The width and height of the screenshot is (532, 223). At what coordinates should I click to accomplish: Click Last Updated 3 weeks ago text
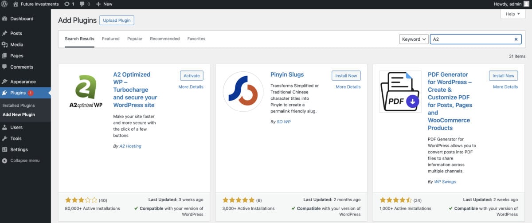(176, 200)
